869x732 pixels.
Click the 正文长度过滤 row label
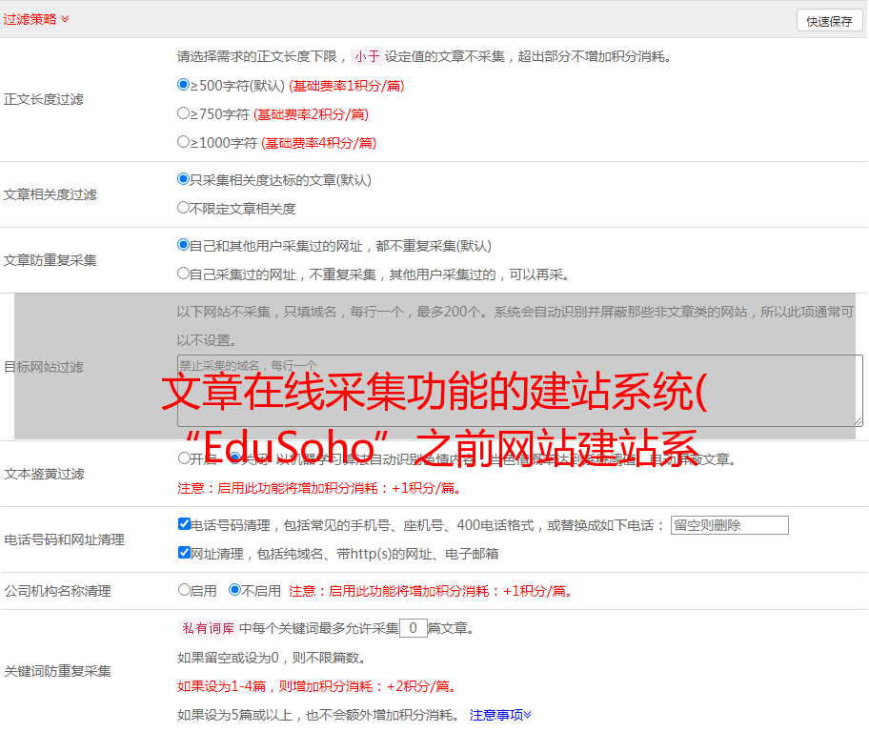(x=43, y=99)
